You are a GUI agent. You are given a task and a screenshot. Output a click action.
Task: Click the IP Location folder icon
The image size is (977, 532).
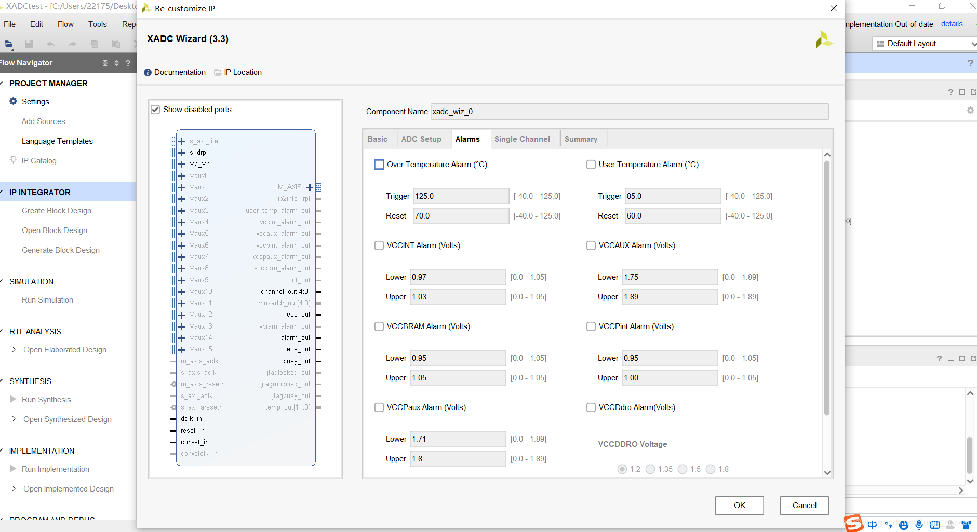click(x=218, y=72)
